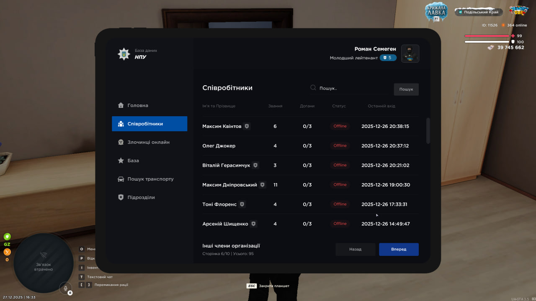536x301 pixels.
Task: Click the employee list scrollbar thumb
Action: click(428, 131)
